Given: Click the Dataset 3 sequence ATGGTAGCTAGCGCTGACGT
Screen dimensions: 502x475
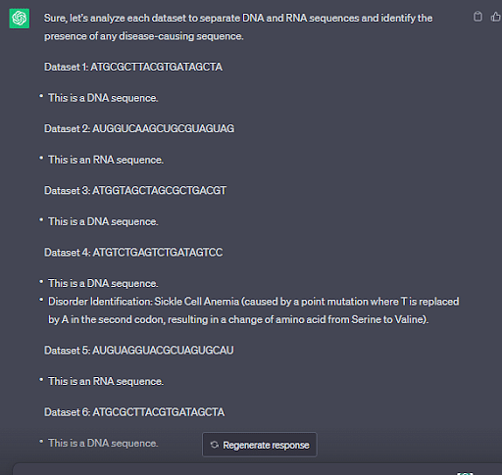Looking at the screenshot, I should 160,190.
